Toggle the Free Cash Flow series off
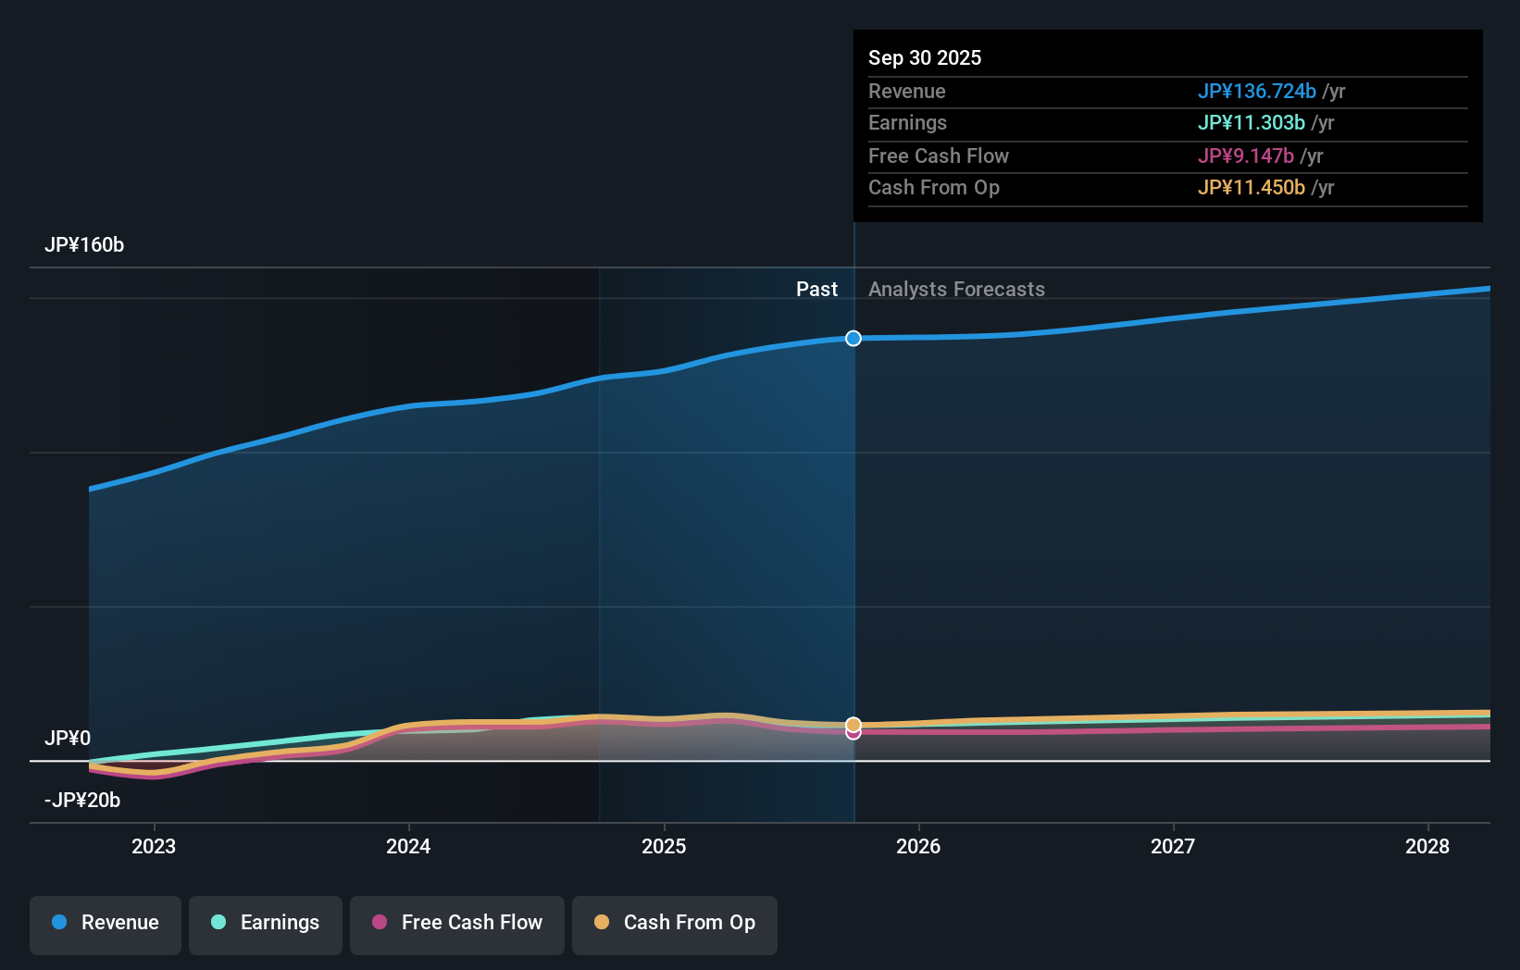 click(456, 925)
